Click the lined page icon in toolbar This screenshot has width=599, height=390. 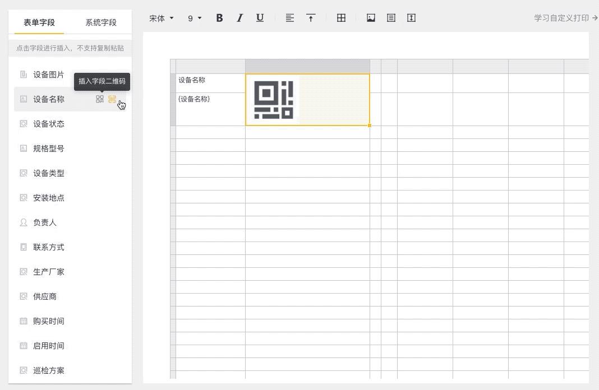[391, 18]
